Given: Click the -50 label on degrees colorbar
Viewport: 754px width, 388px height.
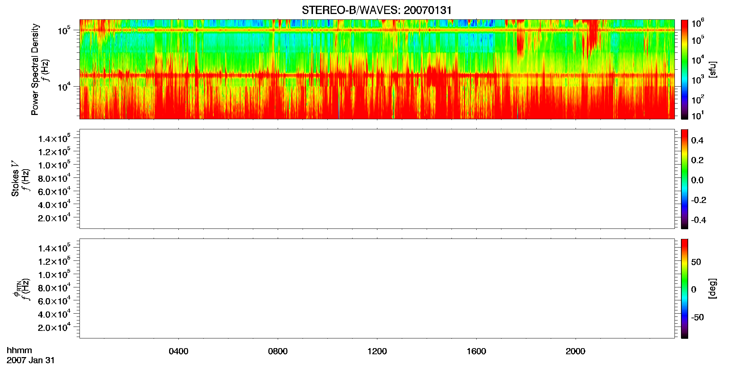Looking at the screenshot, I should [698, 317].
